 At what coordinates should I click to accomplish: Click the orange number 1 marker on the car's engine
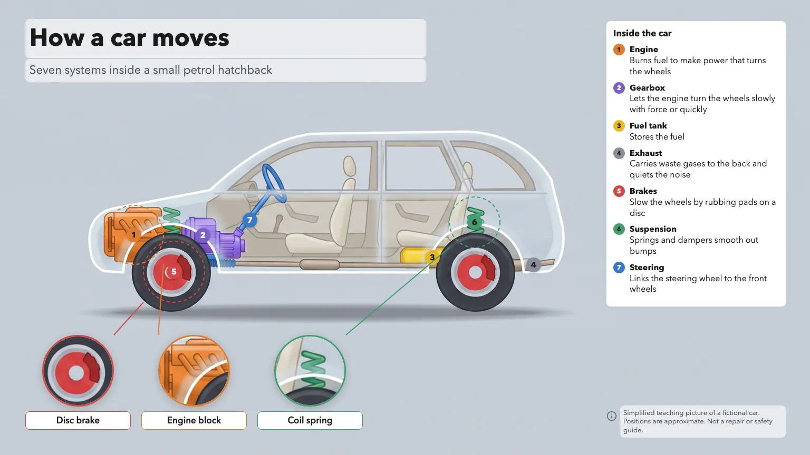(134, 235)
